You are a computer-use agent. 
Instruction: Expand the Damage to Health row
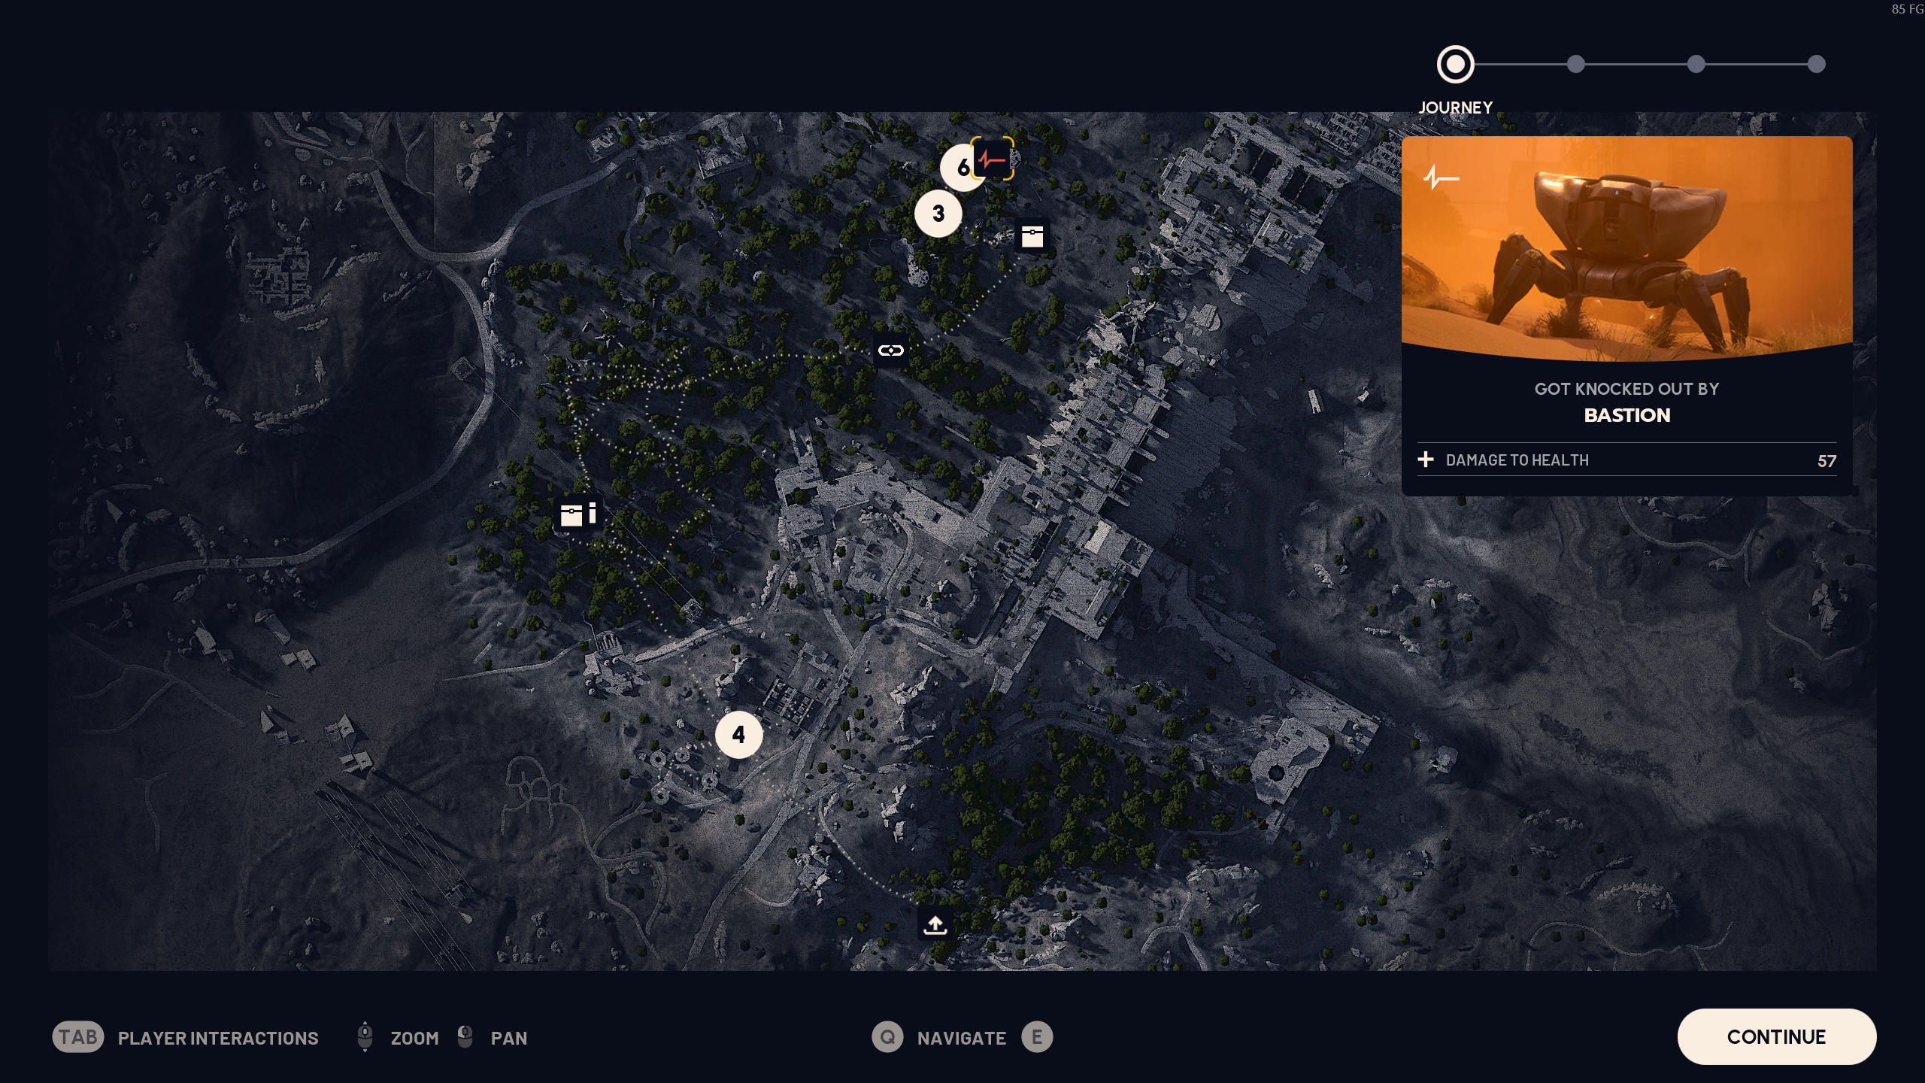click(1626, 460)
